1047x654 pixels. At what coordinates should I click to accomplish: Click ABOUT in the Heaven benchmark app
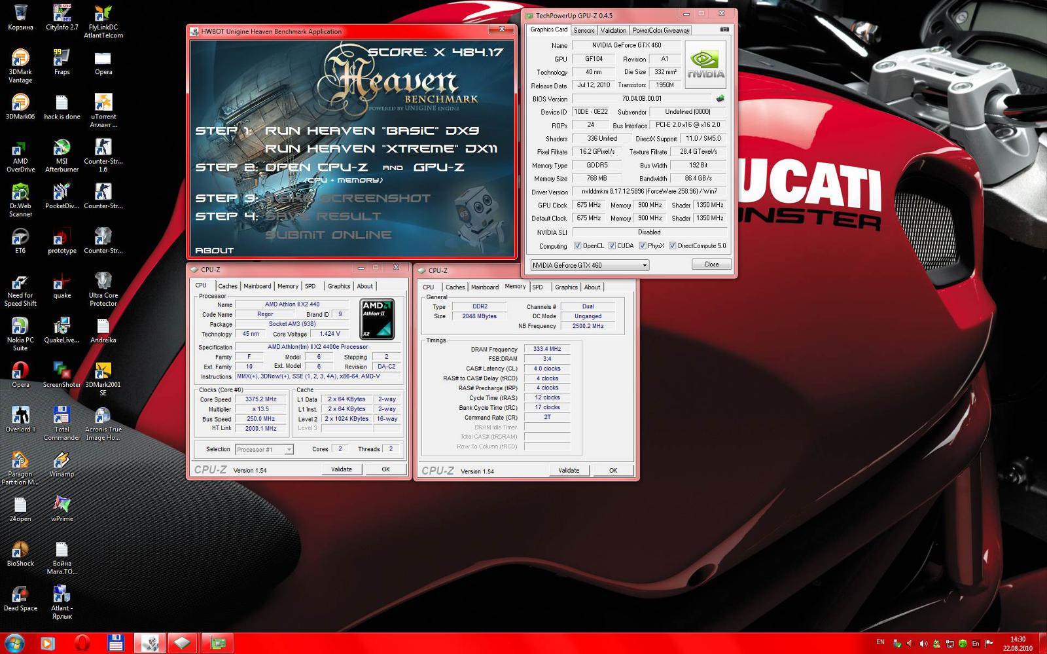[x=214, y=251]
